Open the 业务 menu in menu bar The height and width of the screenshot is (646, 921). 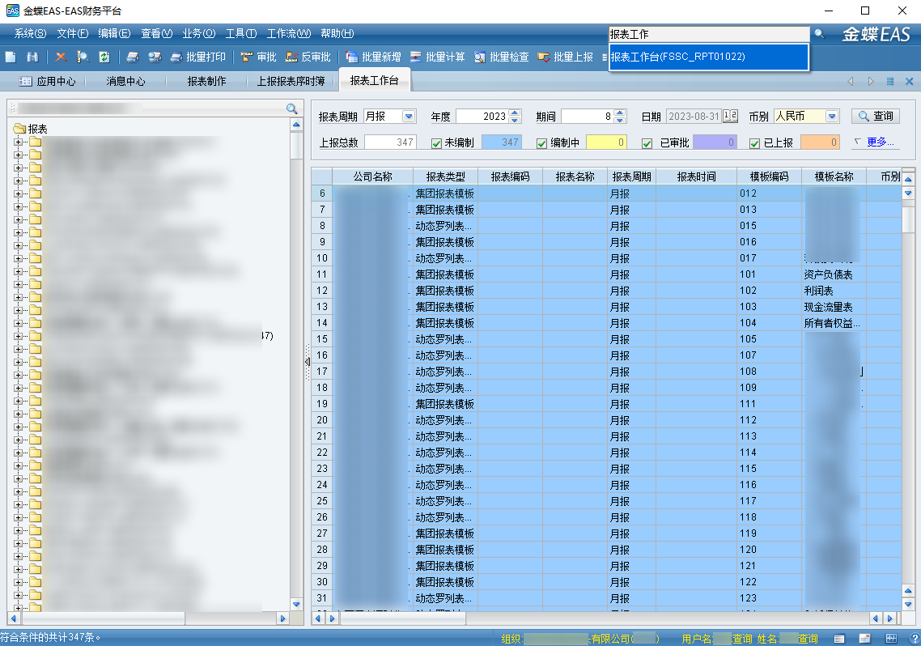pos(198,33)
